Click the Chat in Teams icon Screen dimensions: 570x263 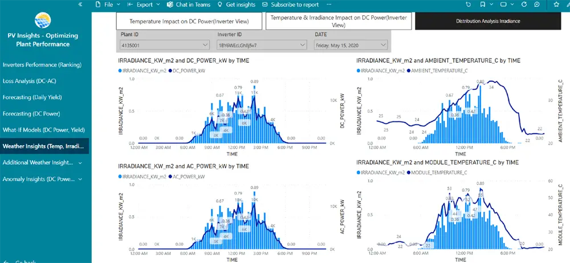(170, 5)
